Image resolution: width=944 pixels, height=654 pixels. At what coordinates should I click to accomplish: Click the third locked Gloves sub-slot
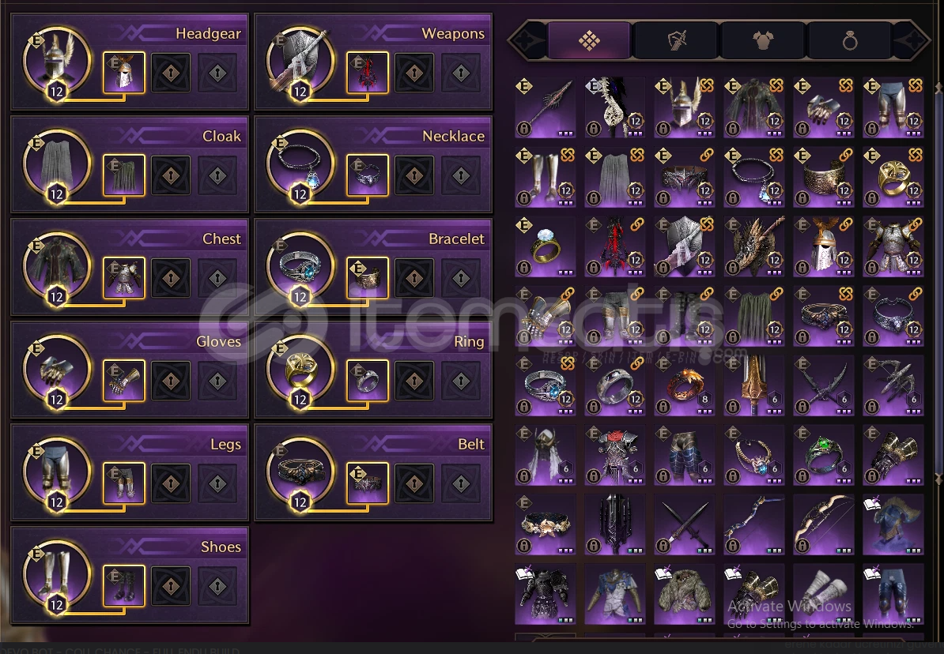pos(217,381)
